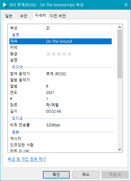Select the 연도 property label

[14, 93]
